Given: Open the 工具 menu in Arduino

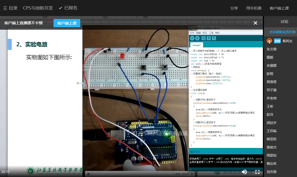Looking at the screenshot, I should pos(211,33).
